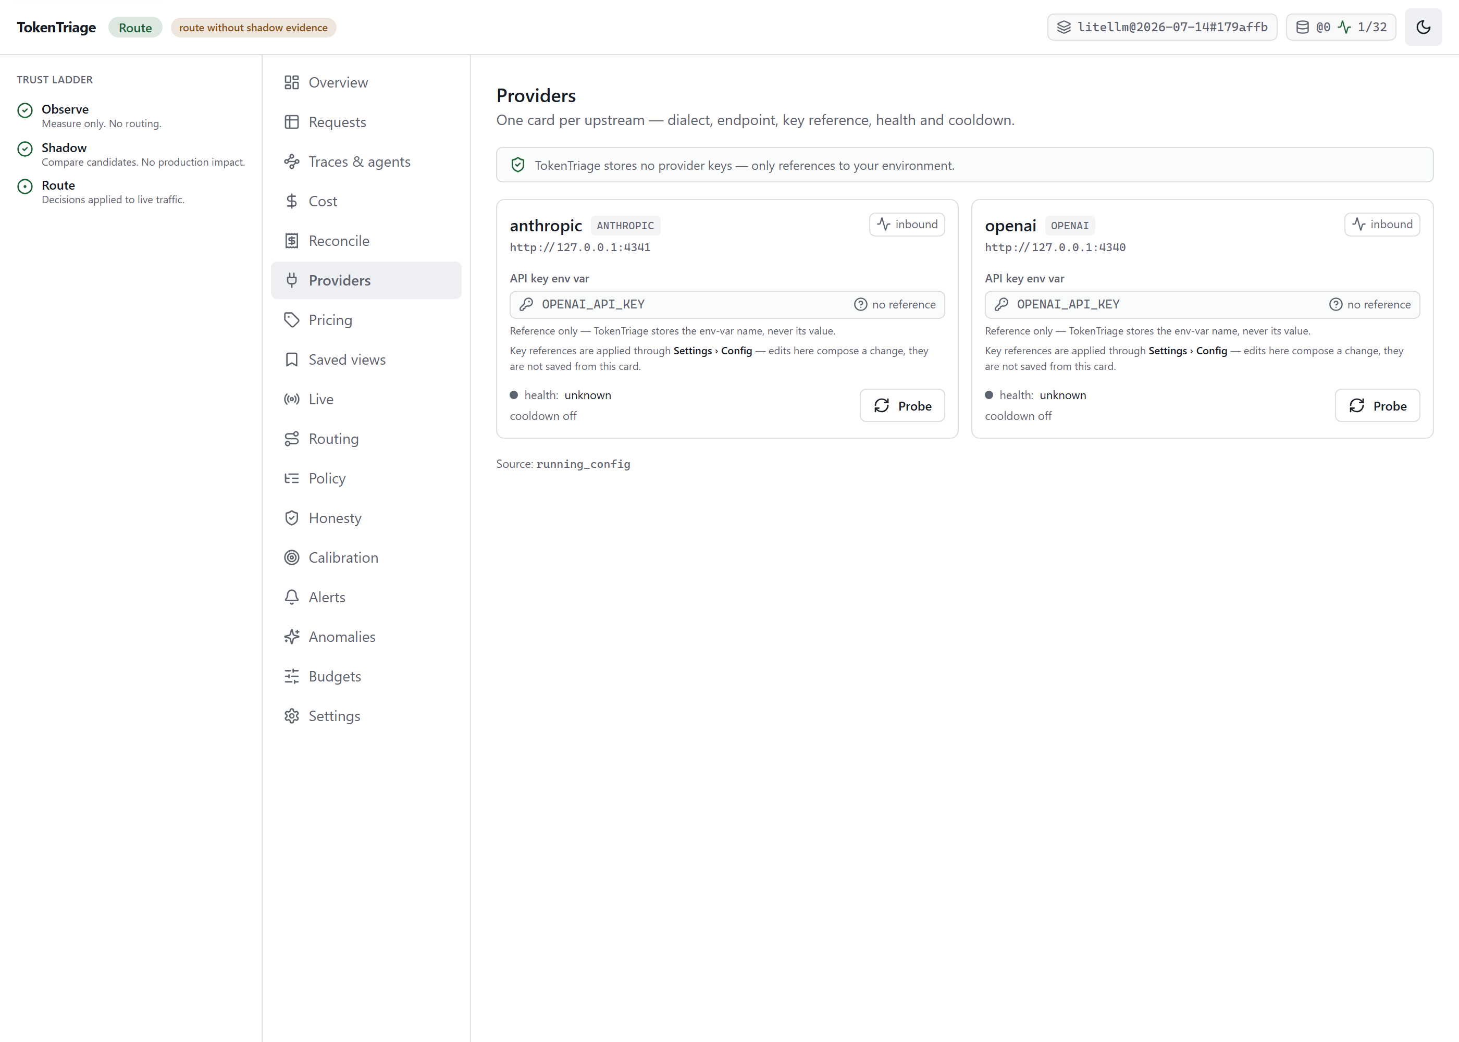This screenshot has height=1042, width=1459.
Task: Edit anthropic API key env var field
Action: tap(727, 304)
